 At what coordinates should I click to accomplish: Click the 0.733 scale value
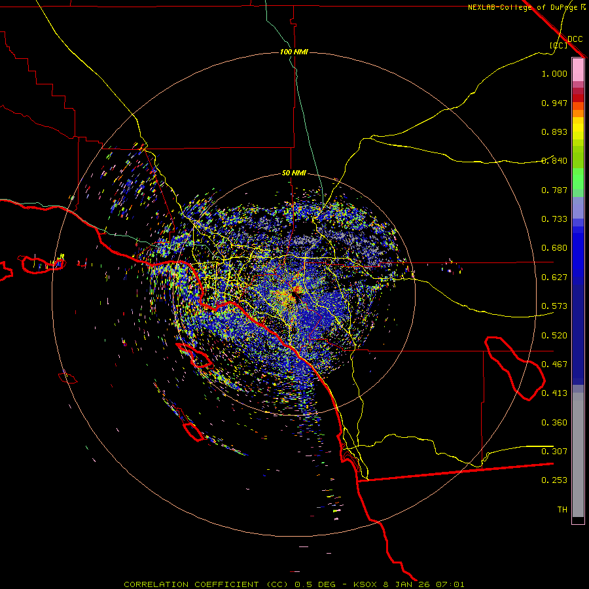[x=554, y=219]
